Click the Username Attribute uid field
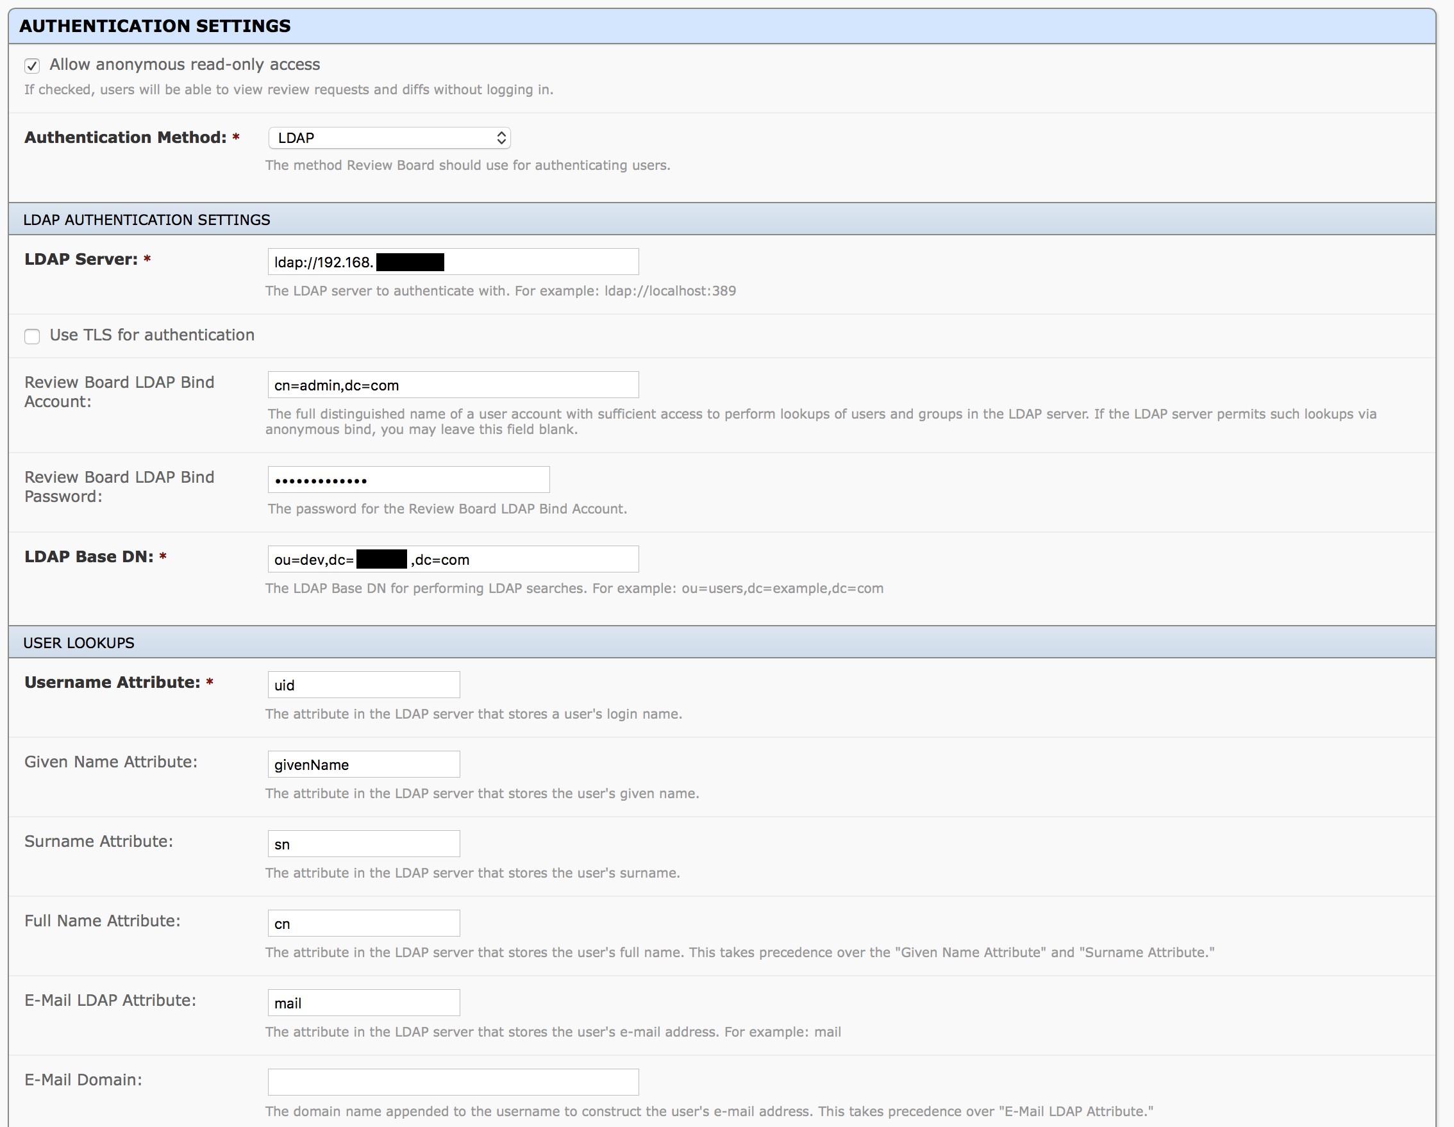The height and width of the screenshot is (1127, 1454). click(364, 685)
